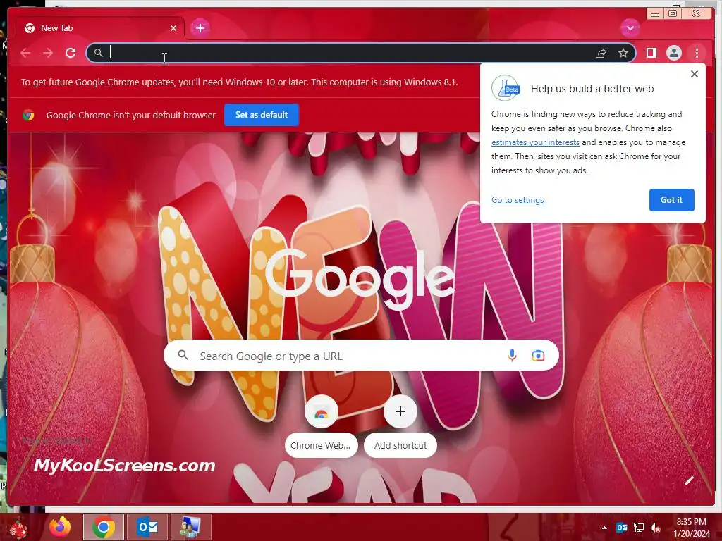The width and height of the screenshot is (722, 541).
Task: Open the Chrome profile avatar
Action: [x=673, y=53]
